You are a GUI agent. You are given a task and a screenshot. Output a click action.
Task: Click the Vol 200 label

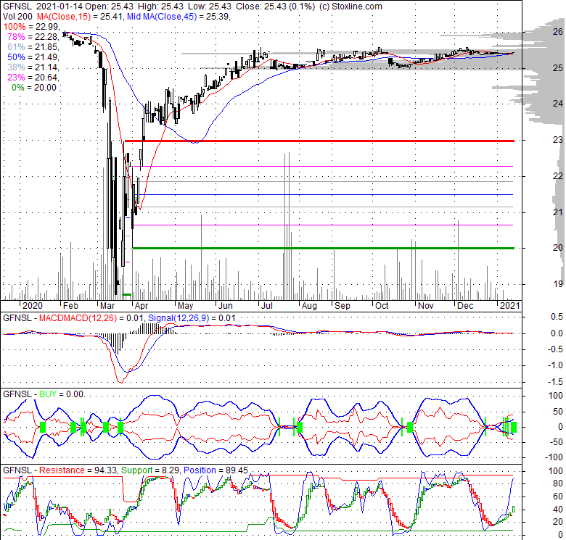pos(17,16)
